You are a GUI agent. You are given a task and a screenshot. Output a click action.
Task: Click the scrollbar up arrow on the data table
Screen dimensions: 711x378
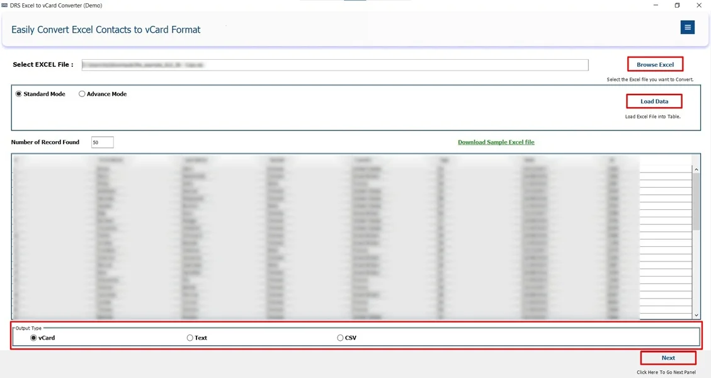tap(696, 169)
